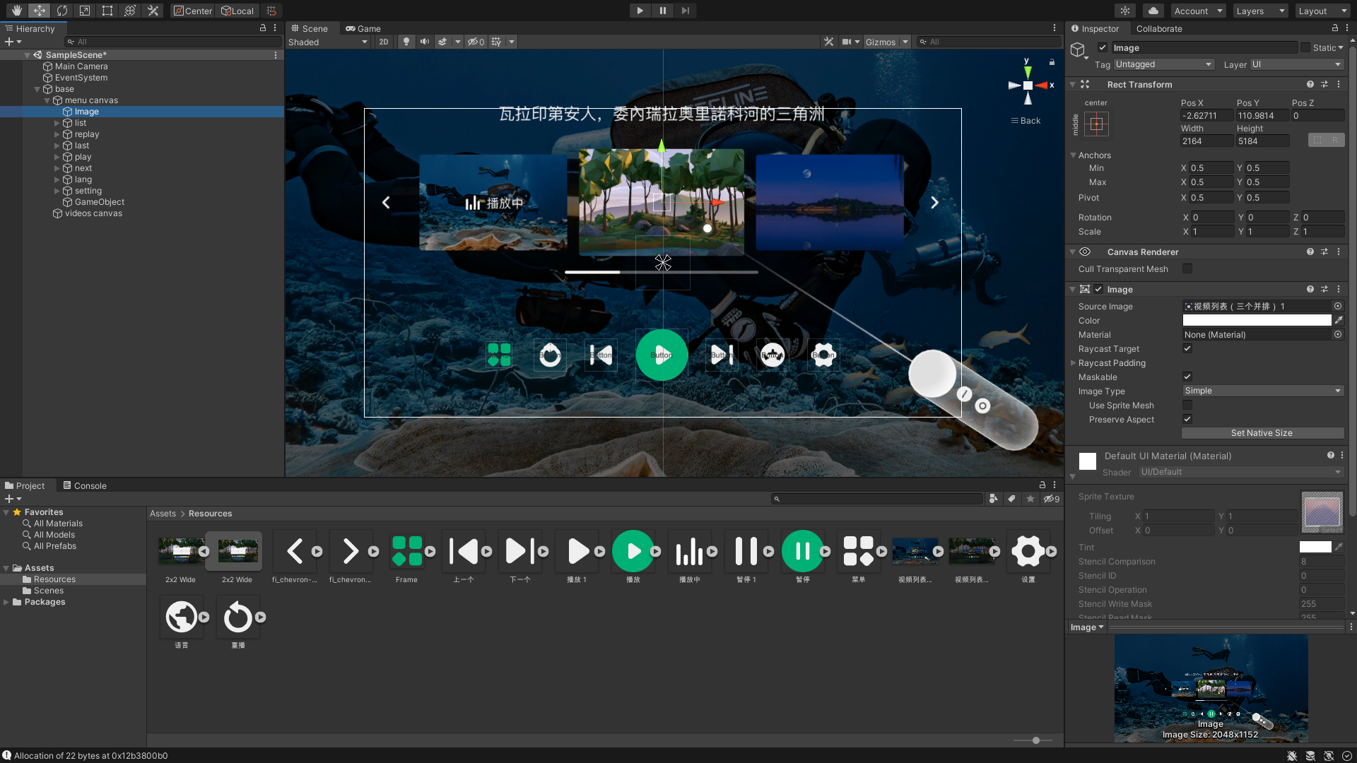Select the Scenes folder in Assets

[x=49, y=591]
